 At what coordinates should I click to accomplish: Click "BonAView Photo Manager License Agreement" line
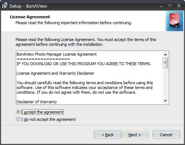point(57,54)
